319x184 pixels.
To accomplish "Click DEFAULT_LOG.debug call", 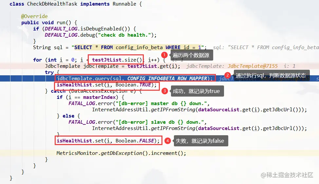I will click(x=101, y=35).
